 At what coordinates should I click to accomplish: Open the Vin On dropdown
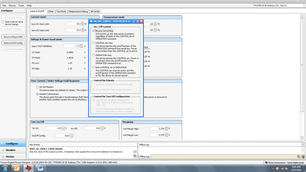(x=63, y=128)
